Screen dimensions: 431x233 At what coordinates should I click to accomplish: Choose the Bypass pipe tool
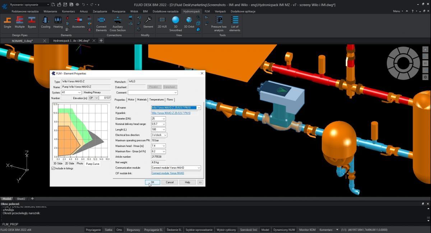pyautogui.click(x=32, y=22)
